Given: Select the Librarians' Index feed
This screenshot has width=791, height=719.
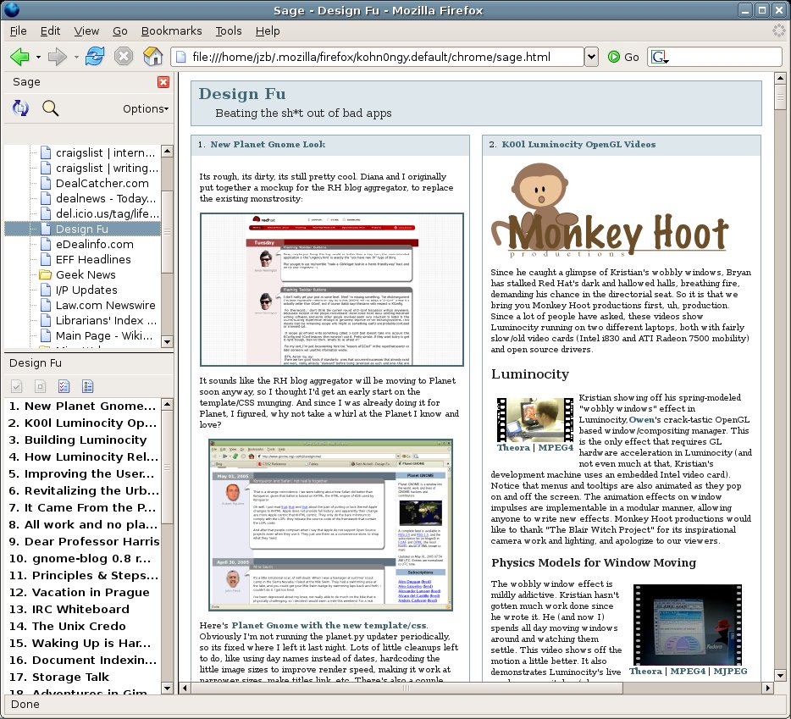Looking at the screenshot, I should [106, 320].
